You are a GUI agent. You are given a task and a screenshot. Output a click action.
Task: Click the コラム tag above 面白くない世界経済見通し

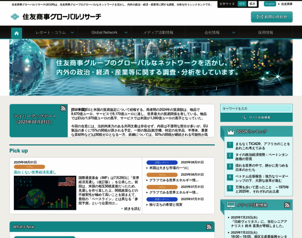pyautogui.click(x=29, y=167)
